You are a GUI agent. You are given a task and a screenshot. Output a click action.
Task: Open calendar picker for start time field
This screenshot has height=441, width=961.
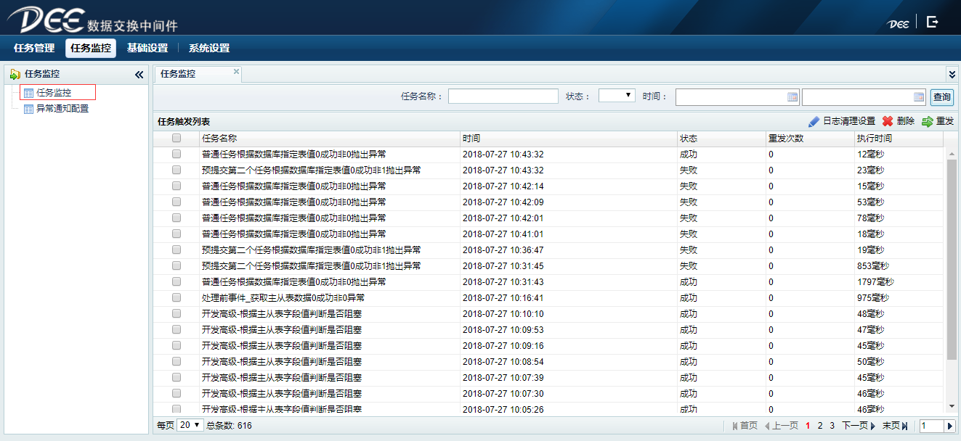click(x=792, y=96)
